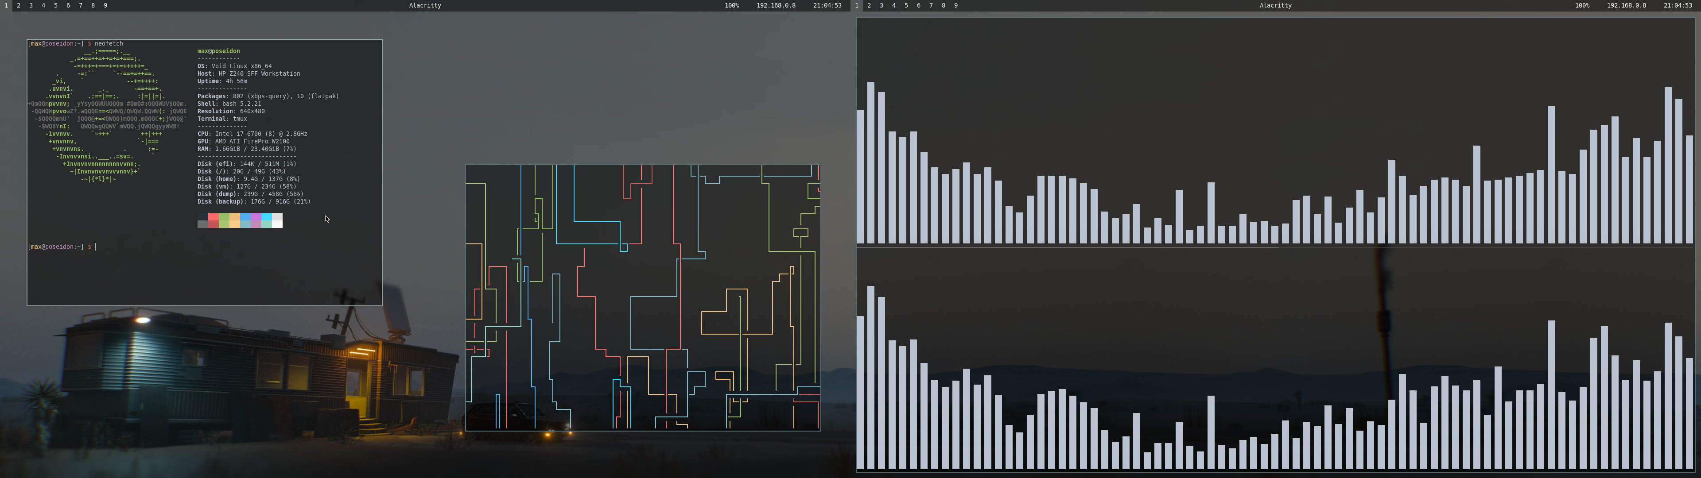Select workspace 1 on right monitor bar
The image size is (1701, 478).
857,5
